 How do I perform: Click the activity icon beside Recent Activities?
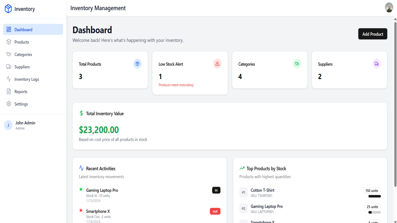click(81, 168)
